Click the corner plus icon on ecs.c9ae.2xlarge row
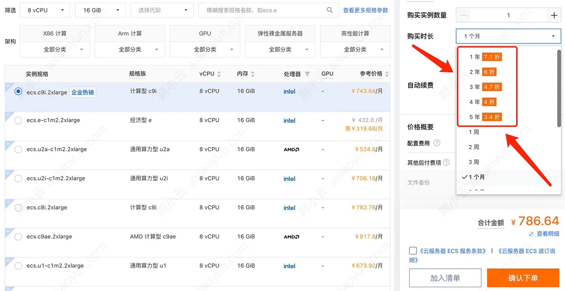This screenshot has width=565, height=291. 8,231
